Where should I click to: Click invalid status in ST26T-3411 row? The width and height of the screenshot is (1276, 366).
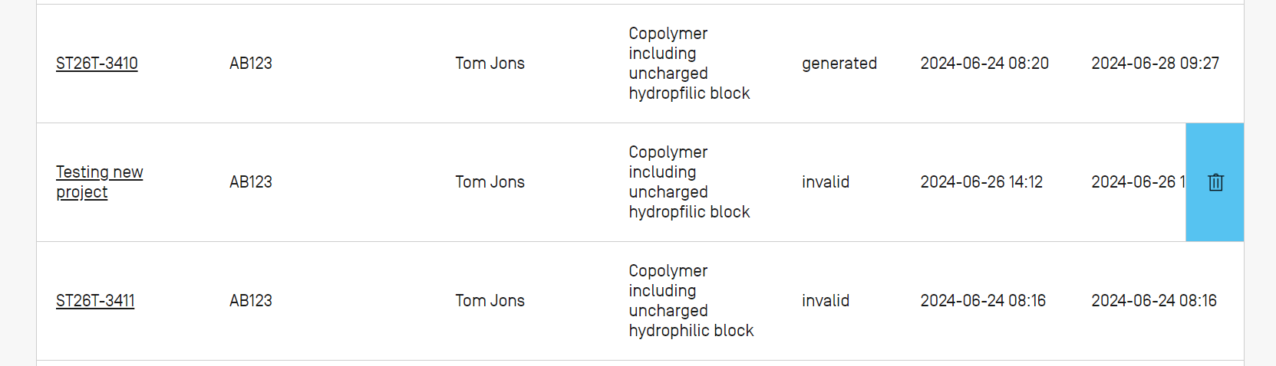(826, 301)
